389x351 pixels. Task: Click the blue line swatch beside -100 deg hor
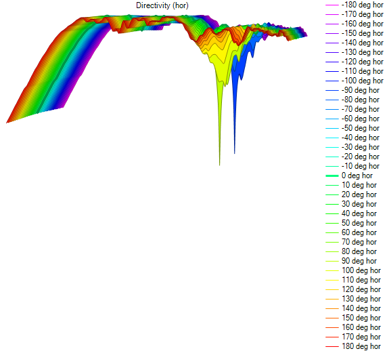click(332, 81)
